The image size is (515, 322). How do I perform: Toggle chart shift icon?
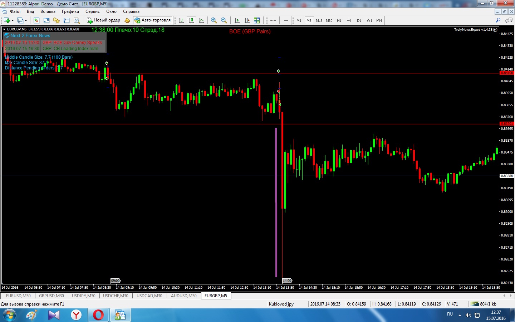click(247, 20)
